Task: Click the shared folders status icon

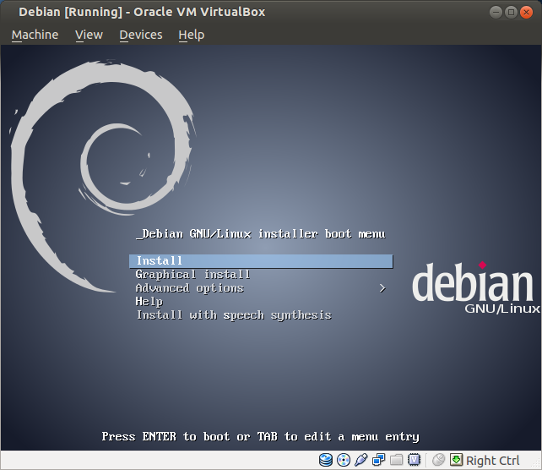Action: tap(397, 460)
